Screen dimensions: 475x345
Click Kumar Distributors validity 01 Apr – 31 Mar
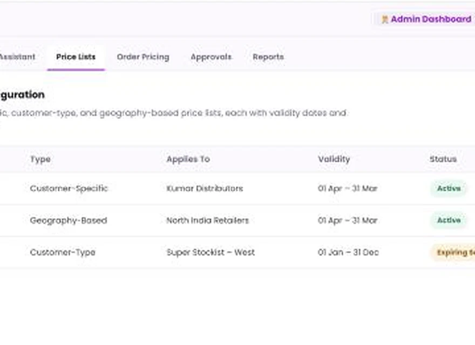[348, 189]
